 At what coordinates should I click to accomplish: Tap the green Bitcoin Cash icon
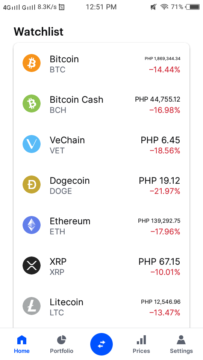(32, 103)
